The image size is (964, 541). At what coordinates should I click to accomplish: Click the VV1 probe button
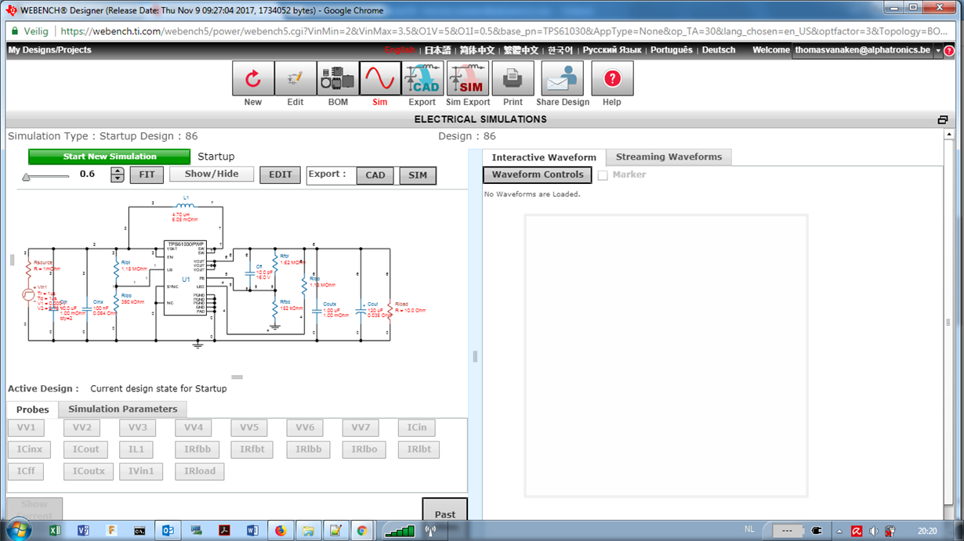tap(26, 427)
